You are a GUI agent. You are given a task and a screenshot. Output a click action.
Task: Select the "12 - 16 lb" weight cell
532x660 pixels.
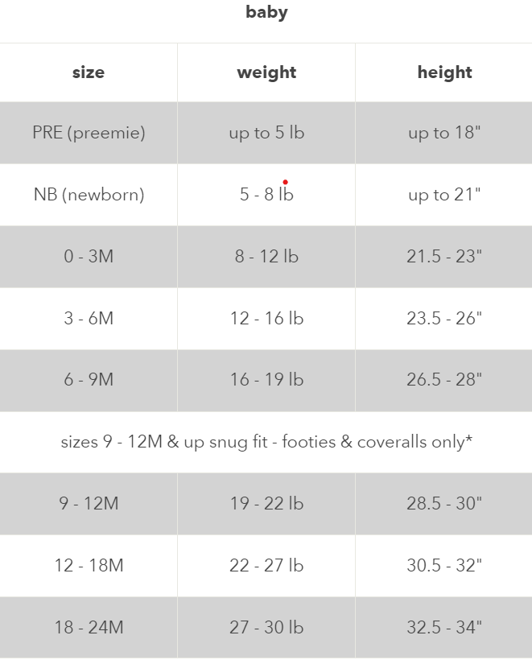coord(266,319)
